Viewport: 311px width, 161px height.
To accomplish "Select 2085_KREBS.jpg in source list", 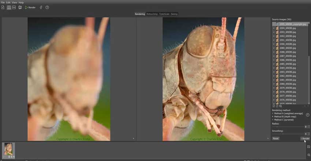I will [288, 64].
